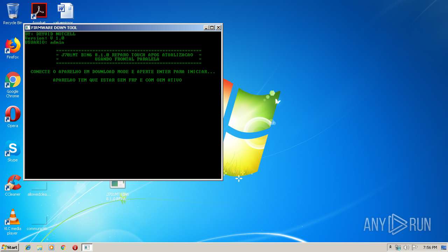Open the network tray icon
The width and height of the screenshot is (448, 252).
coord(398,247)
